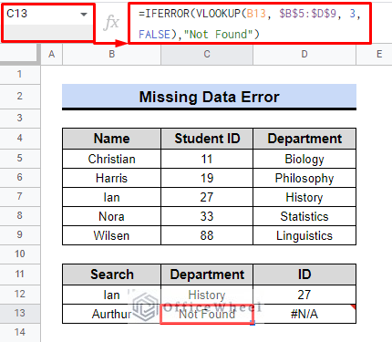The width and height of the screenshot is (392, 342).
Task: Click the 'Missing Data Error' title cell
Action: pos(209,97)
